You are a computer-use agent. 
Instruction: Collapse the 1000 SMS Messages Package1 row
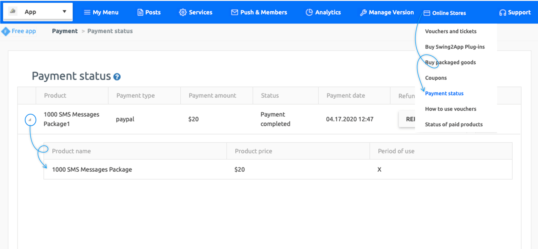[30, 120]
